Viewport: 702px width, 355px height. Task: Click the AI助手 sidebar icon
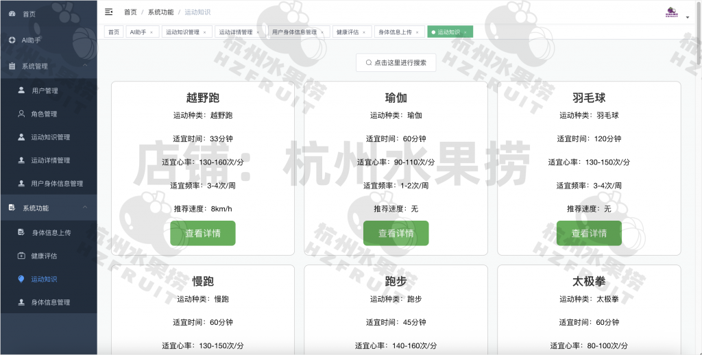coord(12,40)
